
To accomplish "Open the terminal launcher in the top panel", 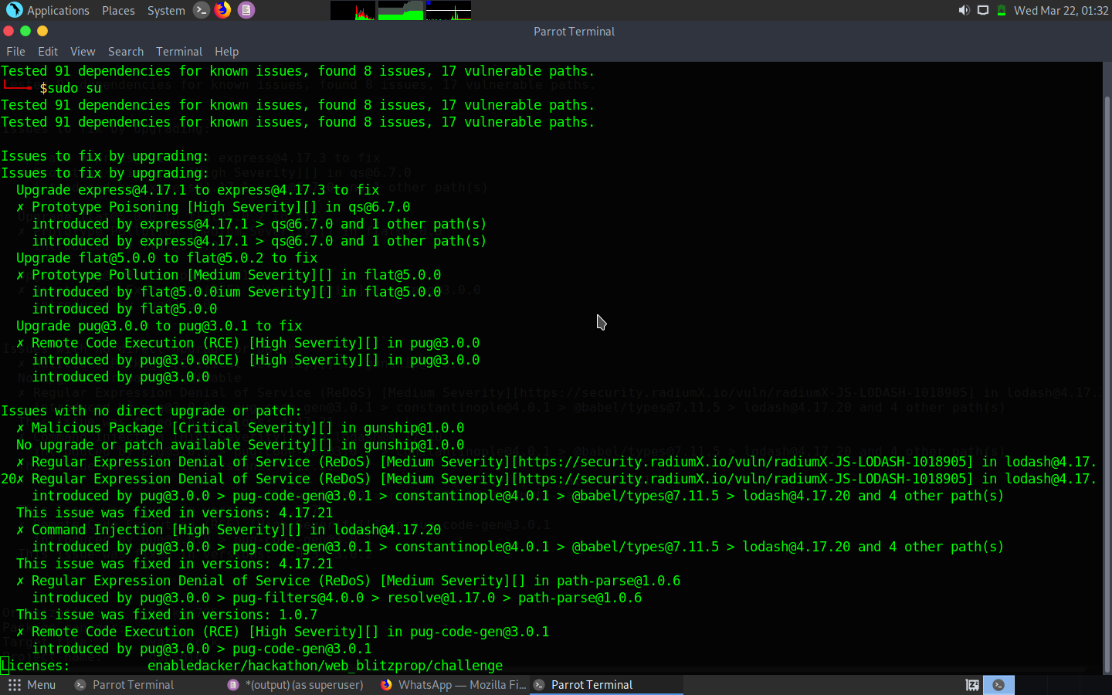I will coord(201,10).
